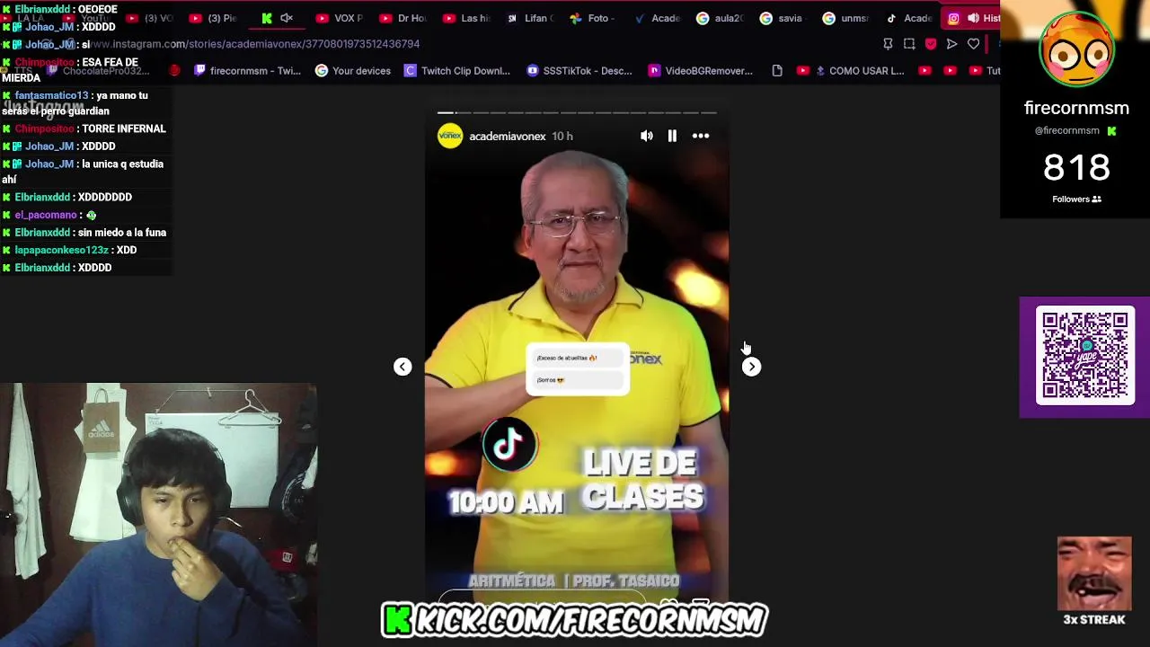The image size is (1150, 647).
Task: Switch to the 'Las hi' tab
Action: click(465, 18)
